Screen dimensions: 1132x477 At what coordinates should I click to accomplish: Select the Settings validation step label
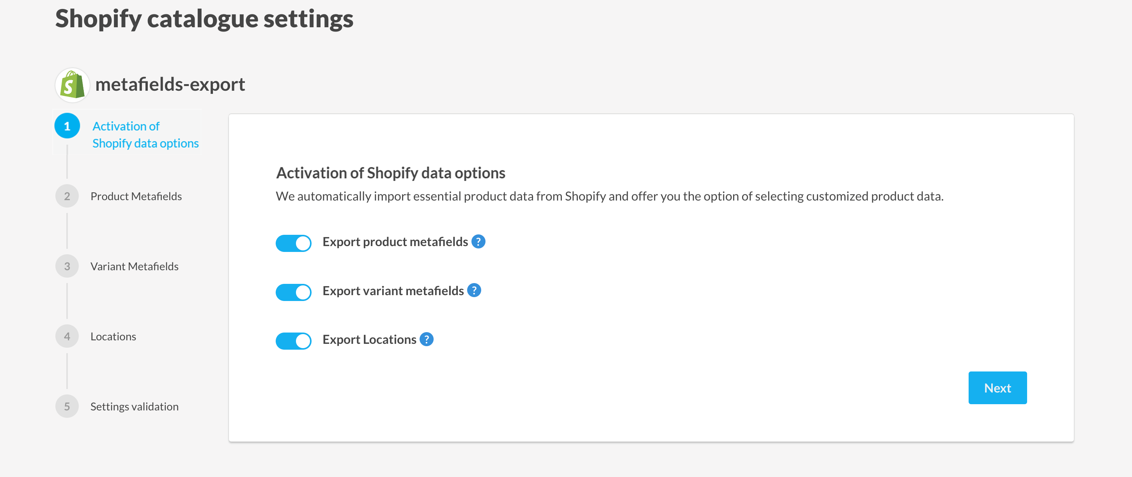[x=134, y=407]
